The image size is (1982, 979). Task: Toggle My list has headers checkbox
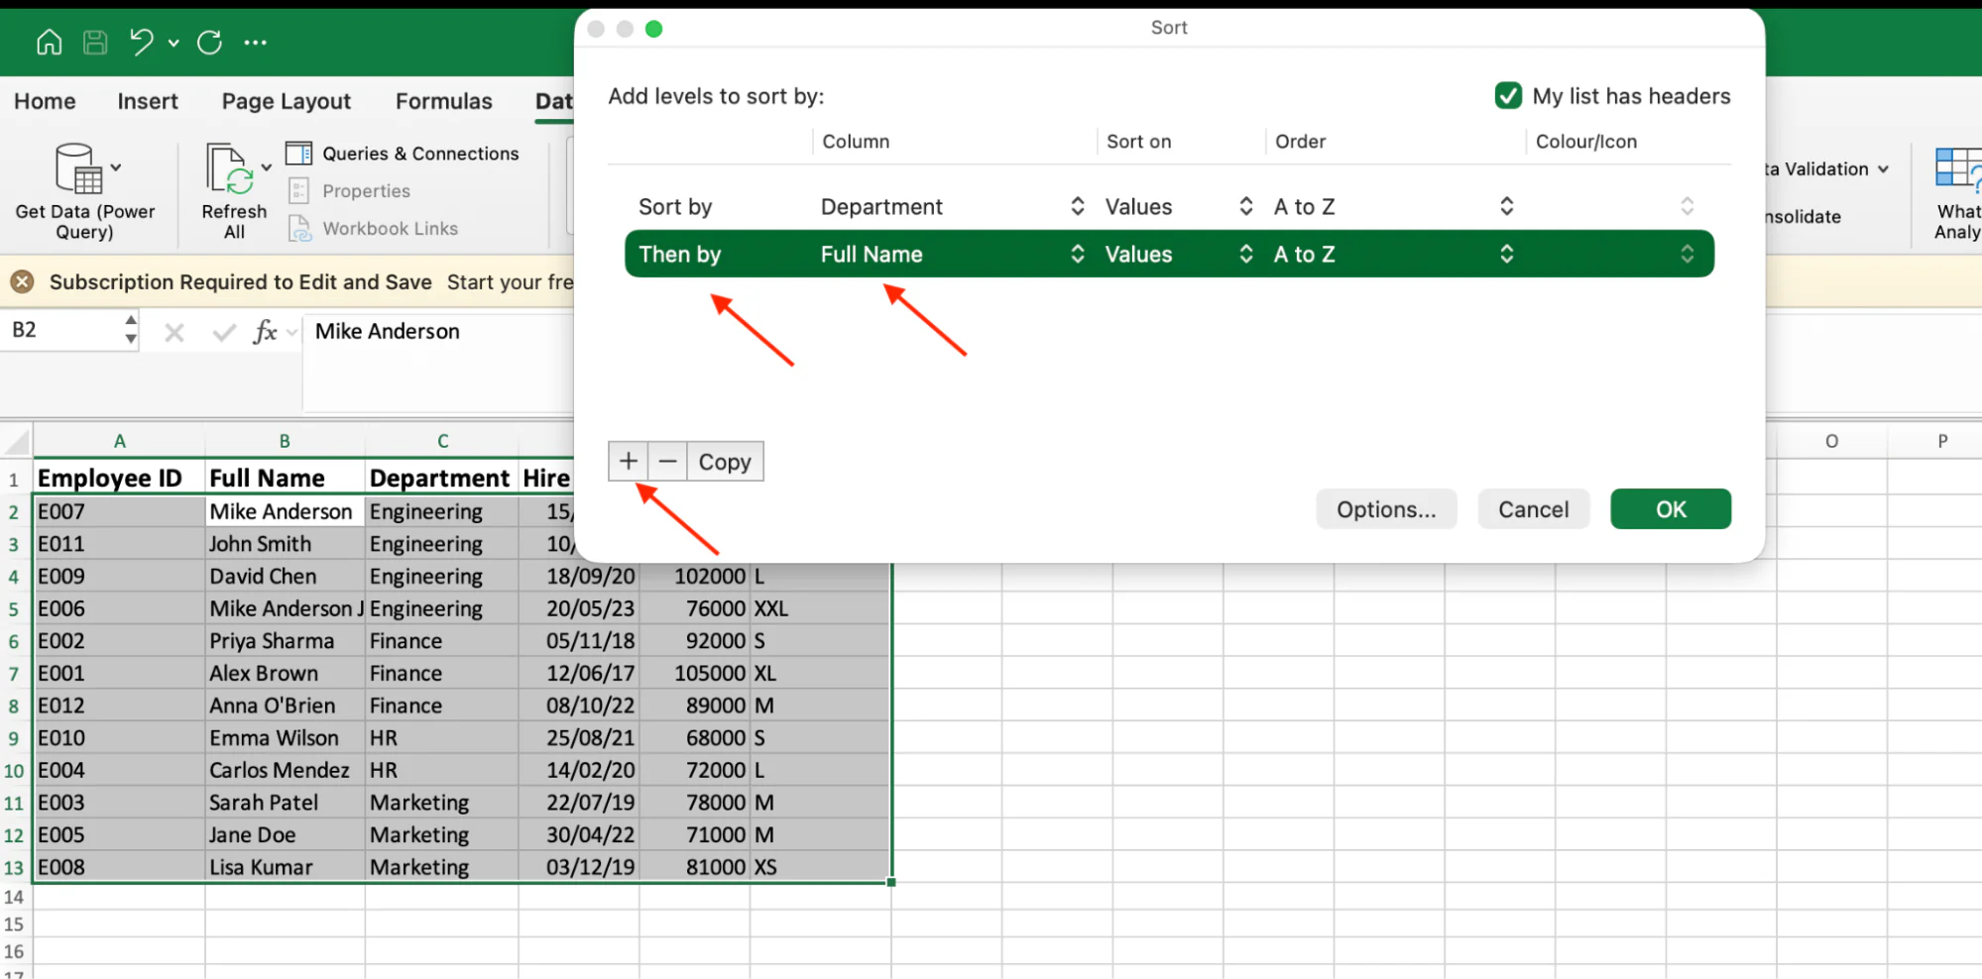point(1508,96)
